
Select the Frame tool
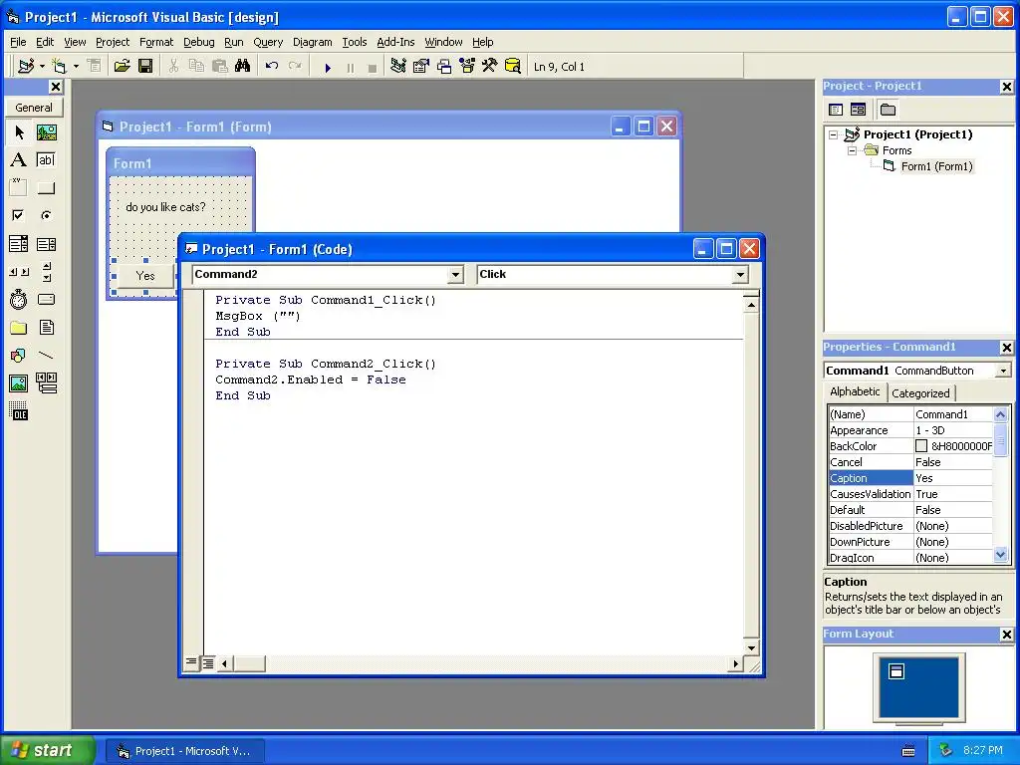(x=19, y=188)
